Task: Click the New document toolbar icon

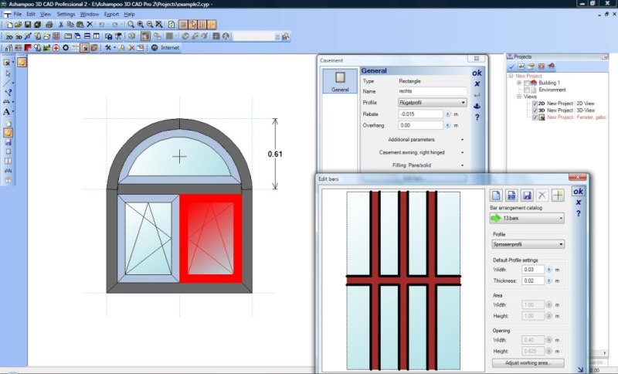Action: [9, 25]
